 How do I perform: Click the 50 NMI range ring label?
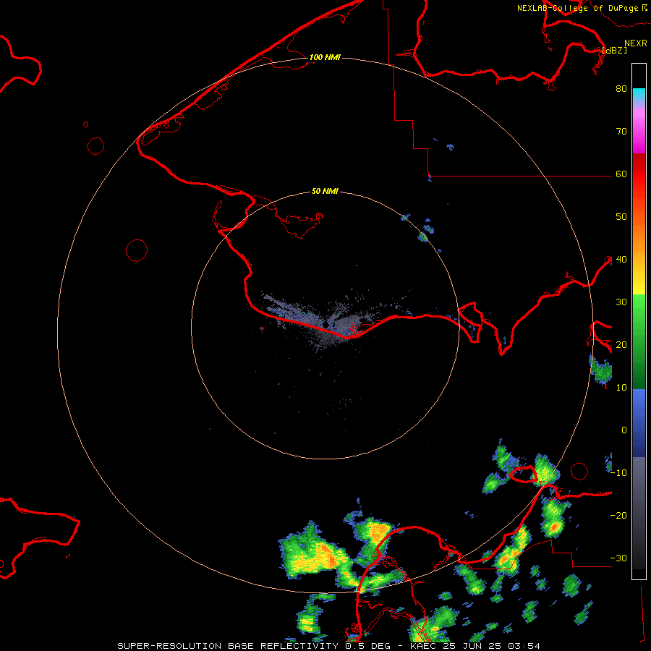[x=325, y=192]
